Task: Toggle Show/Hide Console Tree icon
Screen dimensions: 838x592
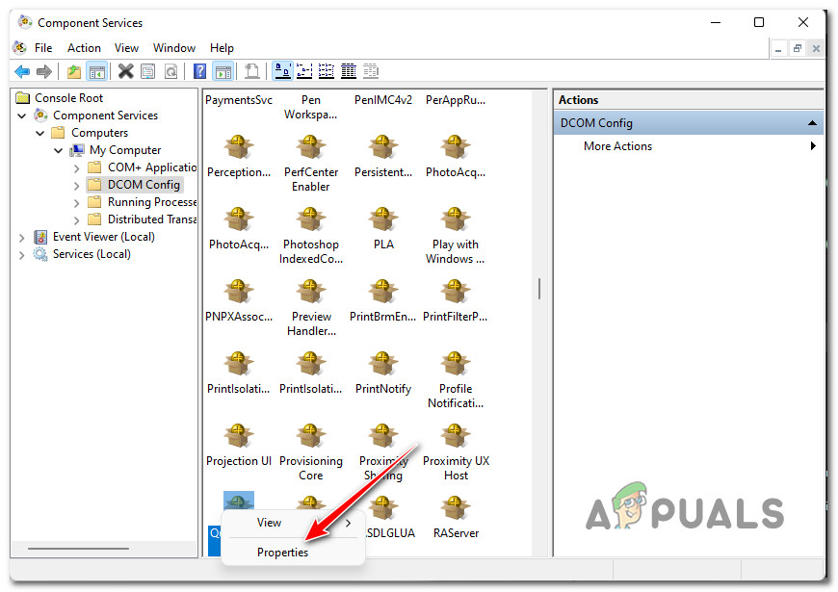Action: tap(96, 71)
